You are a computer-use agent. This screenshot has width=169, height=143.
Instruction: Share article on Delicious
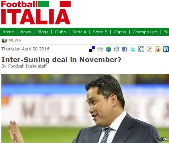point(92,49)
